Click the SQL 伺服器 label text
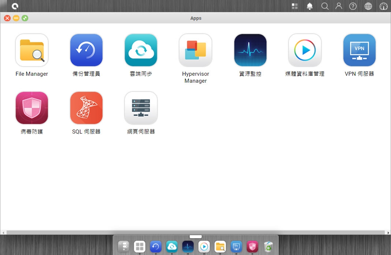Screen dimensions: 391x255 click(x=86, y=132)
